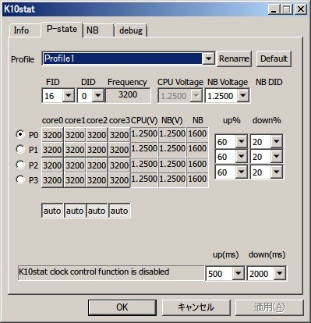The width and height of the screenshot is (311, 323).
Task: Click the P2 core0 3200 button
Action: [x=52, y=165]
